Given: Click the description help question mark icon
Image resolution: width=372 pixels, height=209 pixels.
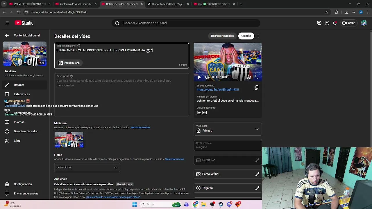Looking at the screenshot, I should tap(71, 76).
